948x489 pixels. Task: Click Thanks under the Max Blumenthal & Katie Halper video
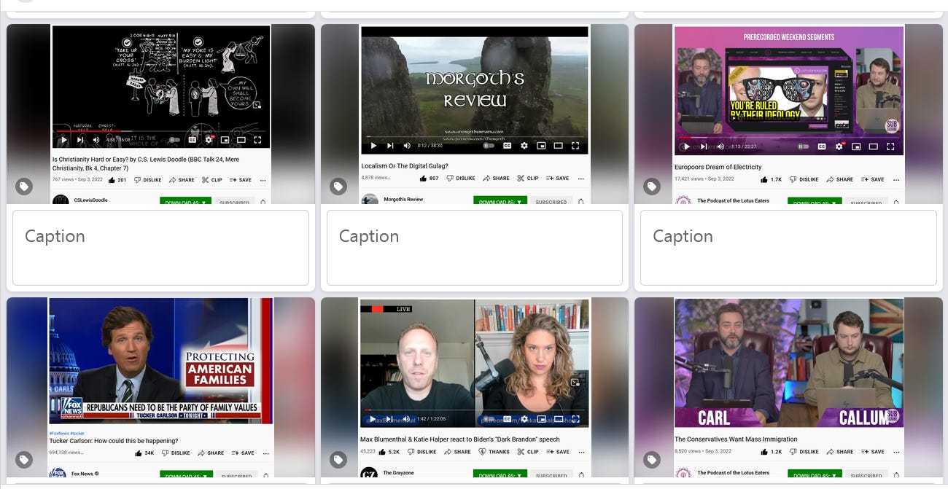(494, 452)
